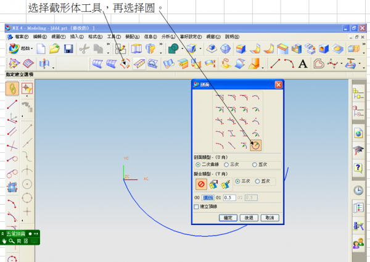This screenshot has height=262, width=370.
Task: Click the 取消 button in dialog
Action: [x=269, y=218]
